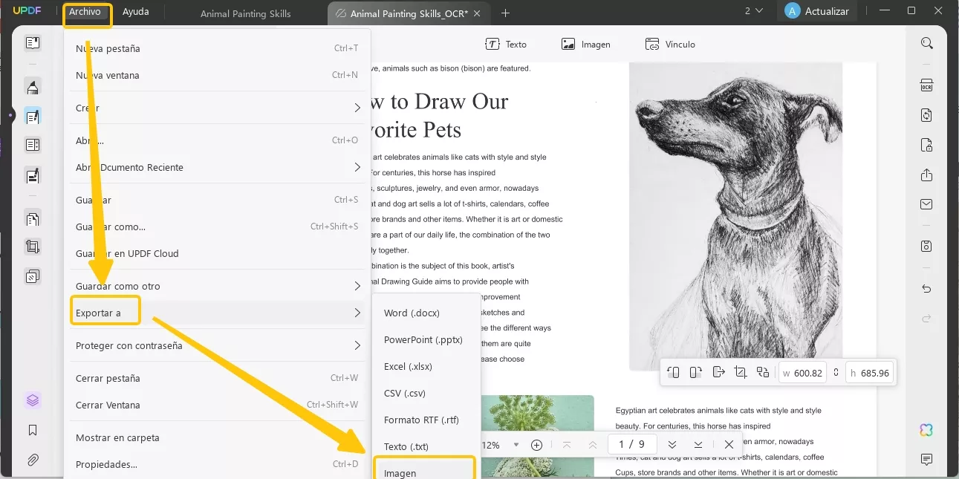
Task: Choose Cerrar pestaña from the menu
Action: pyautogui.click(x=217, y=378)
